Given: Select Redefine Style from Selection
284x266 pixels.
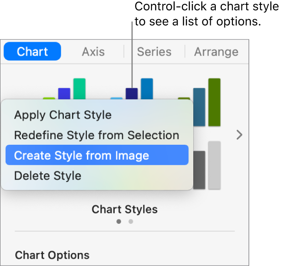Looking at the screenshot, I should click(96, 135).
